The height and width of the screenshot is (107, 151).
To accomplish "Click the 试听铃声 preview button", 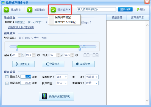I will [83, 64].
